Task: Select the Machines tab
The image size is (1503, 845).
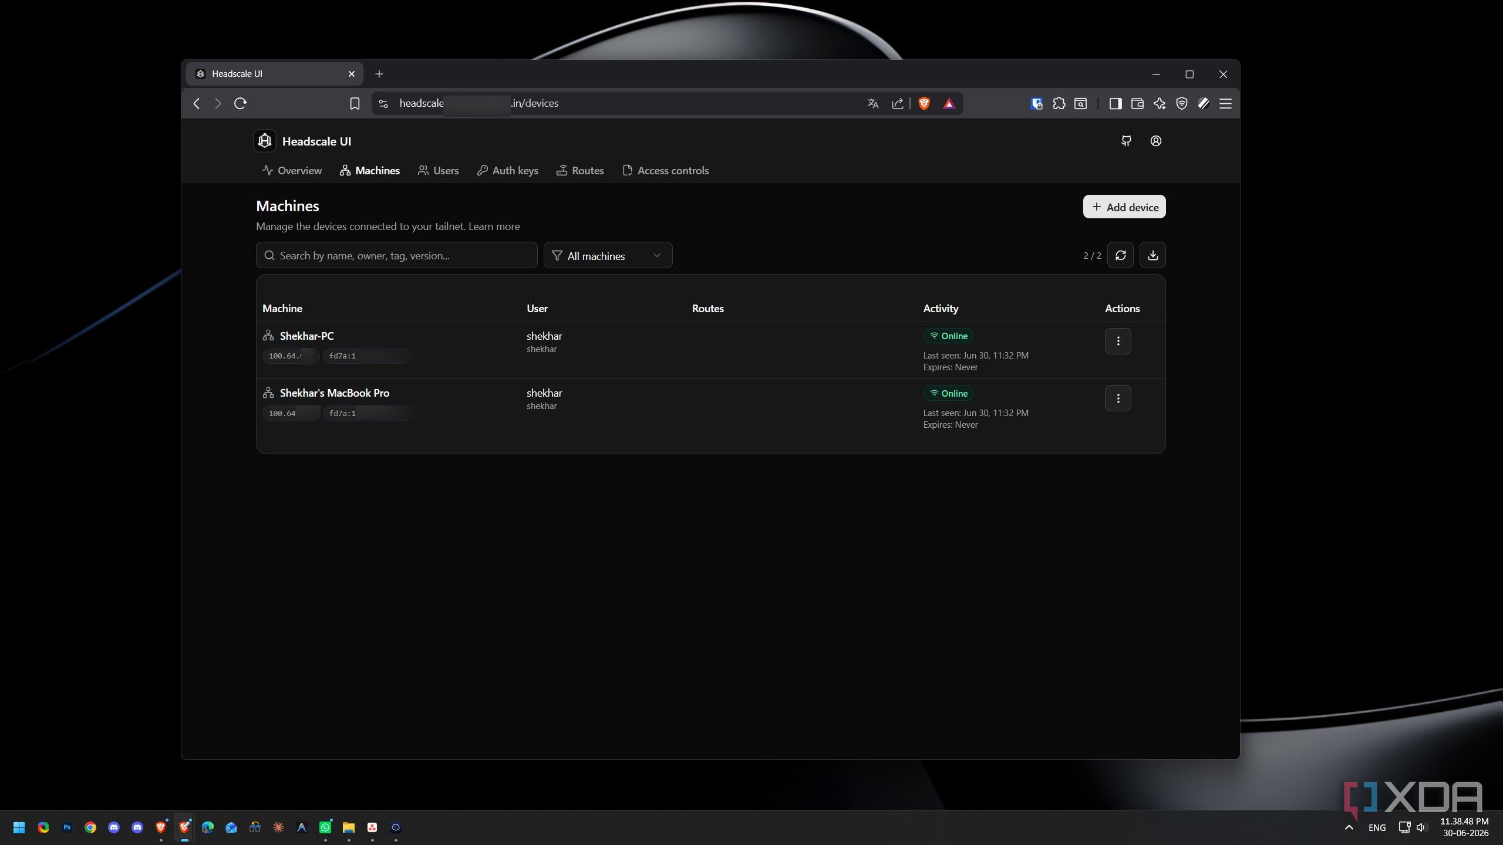Action: tap(369, 171)
